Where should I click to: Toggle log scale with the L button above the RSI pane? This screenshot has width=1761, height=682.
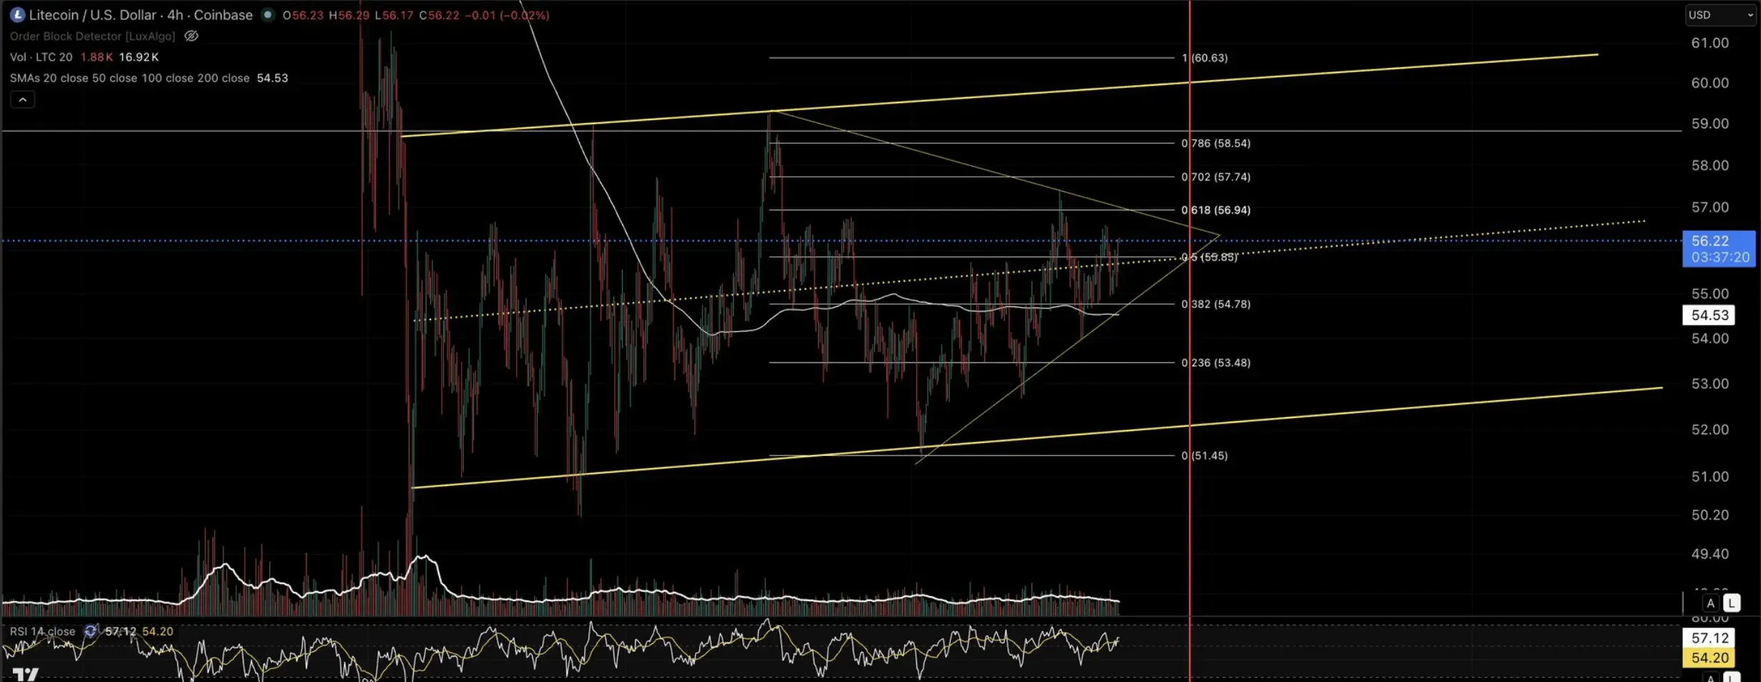1731,603
